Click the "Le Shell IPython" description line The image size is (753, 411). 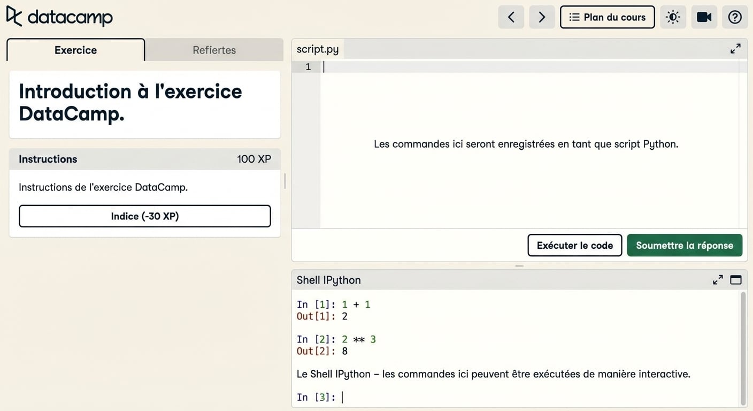point(494,374)
